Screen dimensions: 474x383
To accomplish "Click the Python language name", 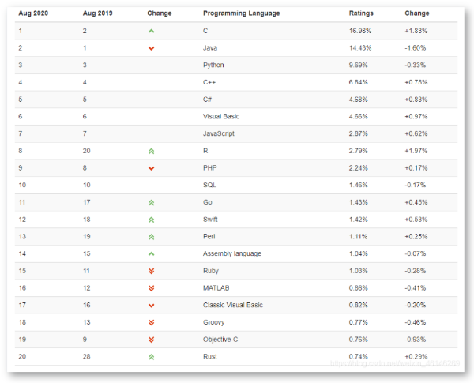I will click(213, 65).
